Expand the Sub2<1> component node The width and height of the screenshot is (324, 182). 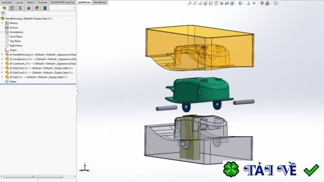tap(2, 77)
